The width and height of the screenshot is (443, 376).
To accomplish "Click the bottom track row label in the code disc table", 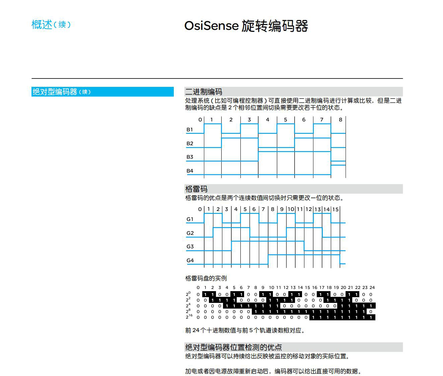I will (189, 317).
